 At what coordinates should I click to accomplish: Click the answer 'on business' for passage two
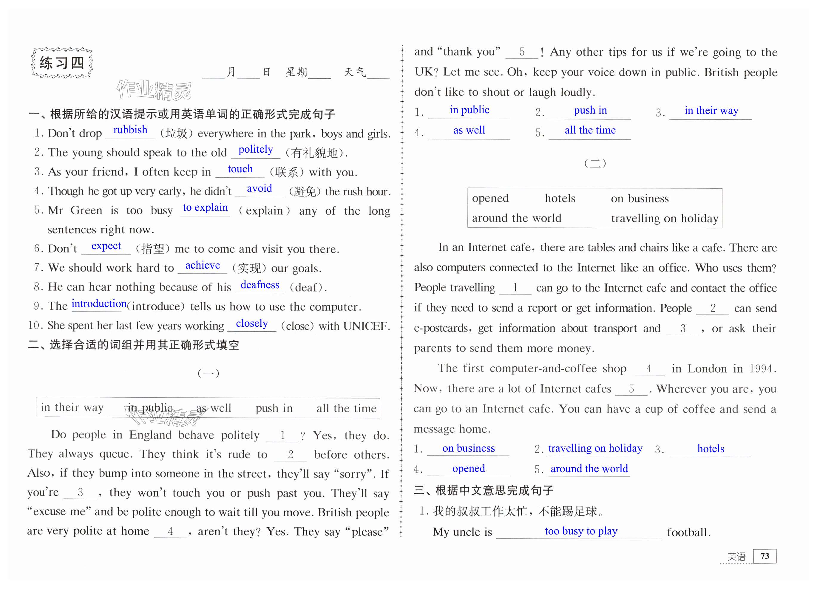pos(468,448)
